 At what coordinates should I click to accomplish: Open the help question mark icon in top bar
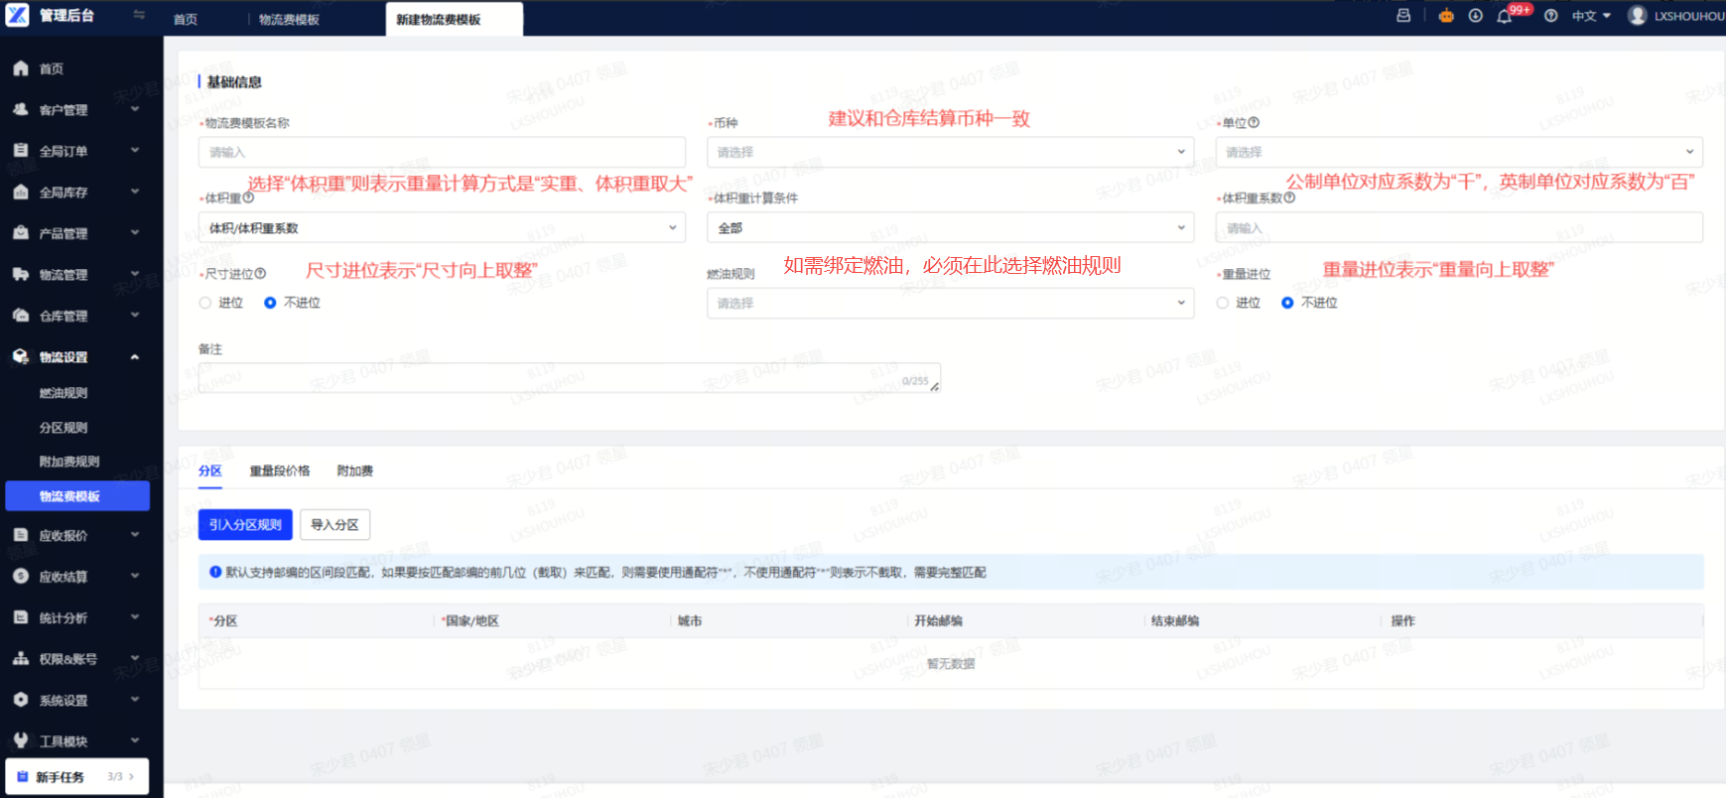(1551, 16)
